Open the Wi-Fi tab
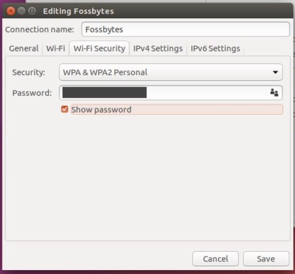295x274 pixels. point(55,48)
